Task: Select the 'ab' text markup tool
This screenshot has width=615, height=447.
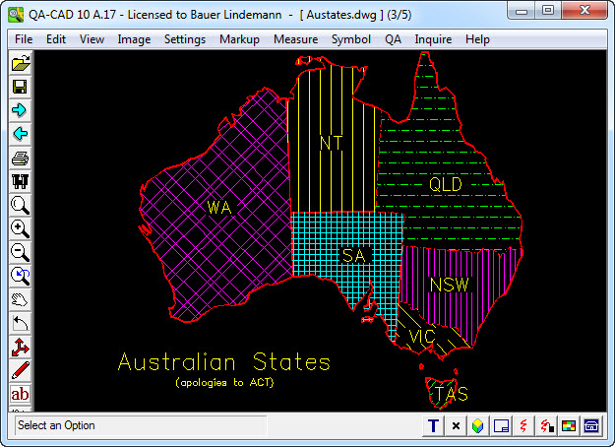Action: pos(21,394)
